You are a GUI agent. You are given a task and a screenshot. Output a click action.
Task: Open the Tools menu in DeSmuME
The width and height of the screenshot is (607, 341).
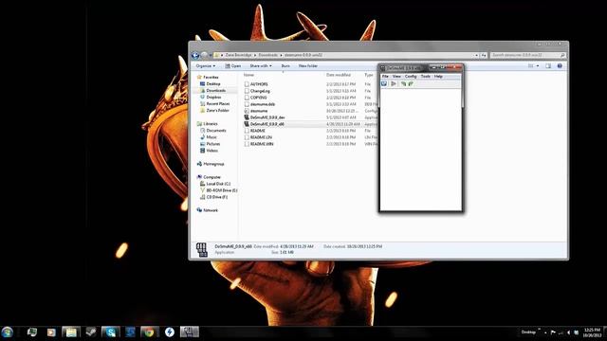pos(426,76)
